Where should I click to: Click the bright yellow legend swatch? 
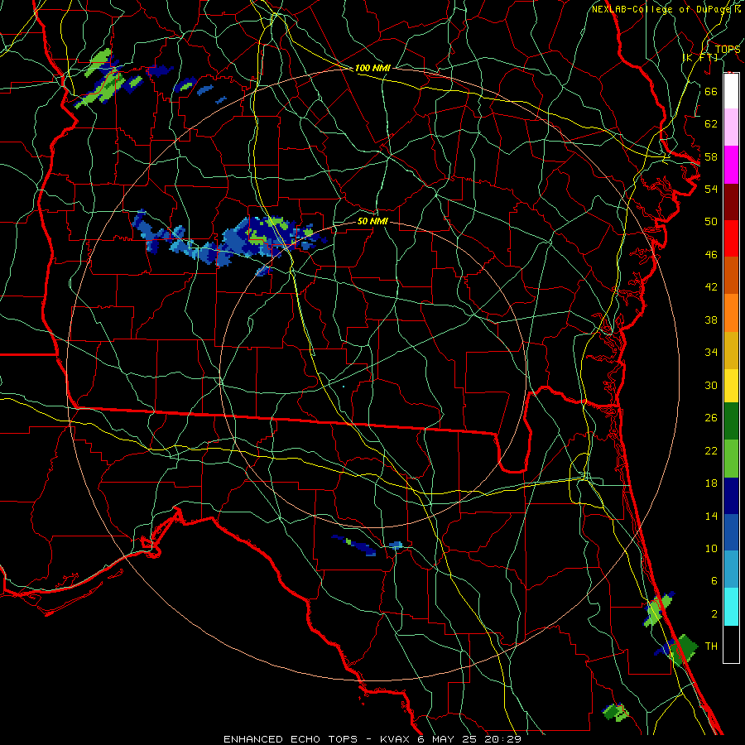tap(731, 386)
